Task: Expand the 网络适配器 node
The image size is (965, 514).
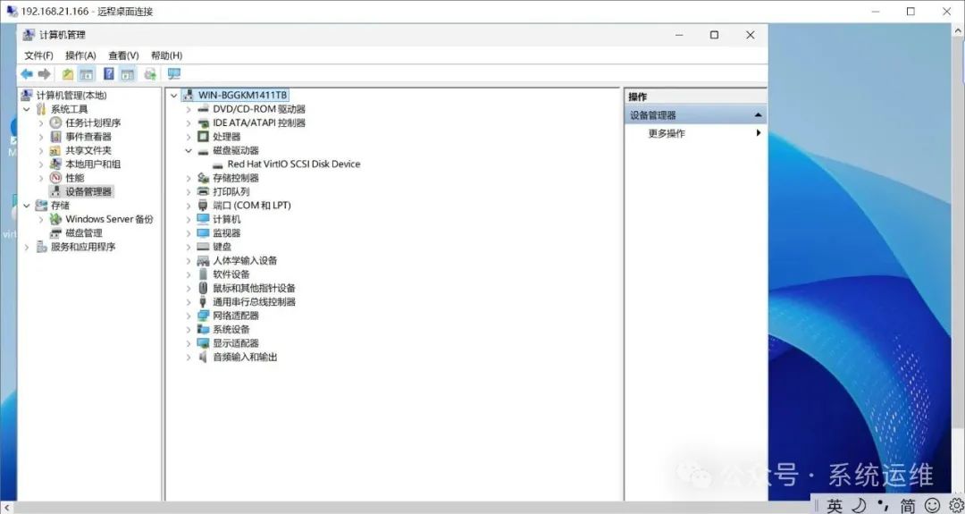Action: click(189, 316)
